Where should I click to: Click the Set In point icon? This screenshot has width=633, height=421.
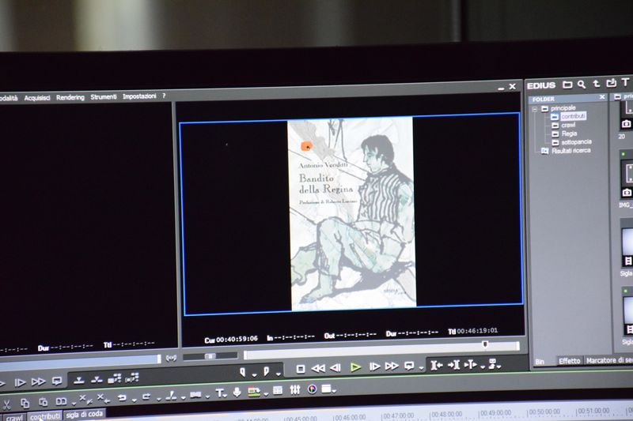[243, 372]
